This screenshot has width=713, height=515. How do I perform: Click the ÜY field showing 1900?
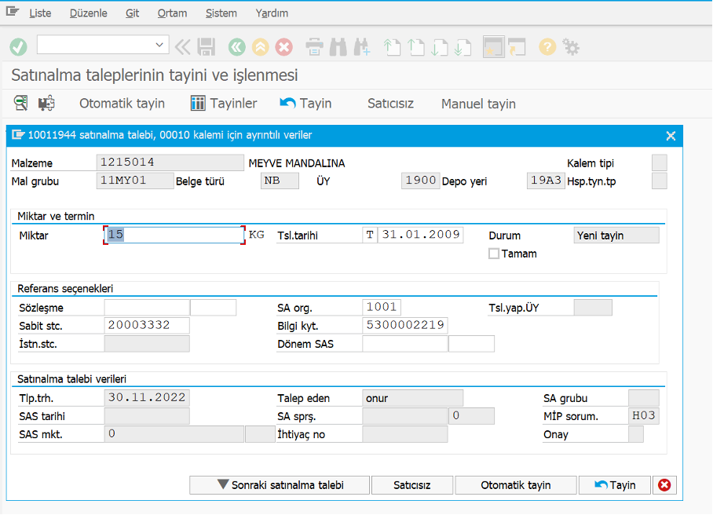click(421, 181)
